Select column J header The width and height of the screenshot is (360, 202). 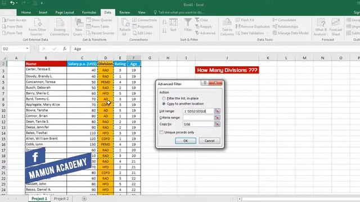point(227,58)
